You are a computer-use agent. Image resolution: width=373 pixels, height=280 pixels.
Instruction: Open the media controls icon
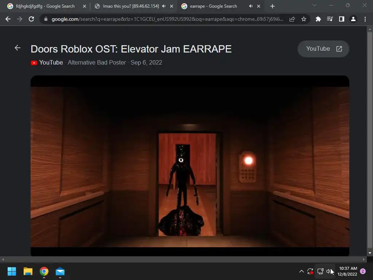pos(330,19)
